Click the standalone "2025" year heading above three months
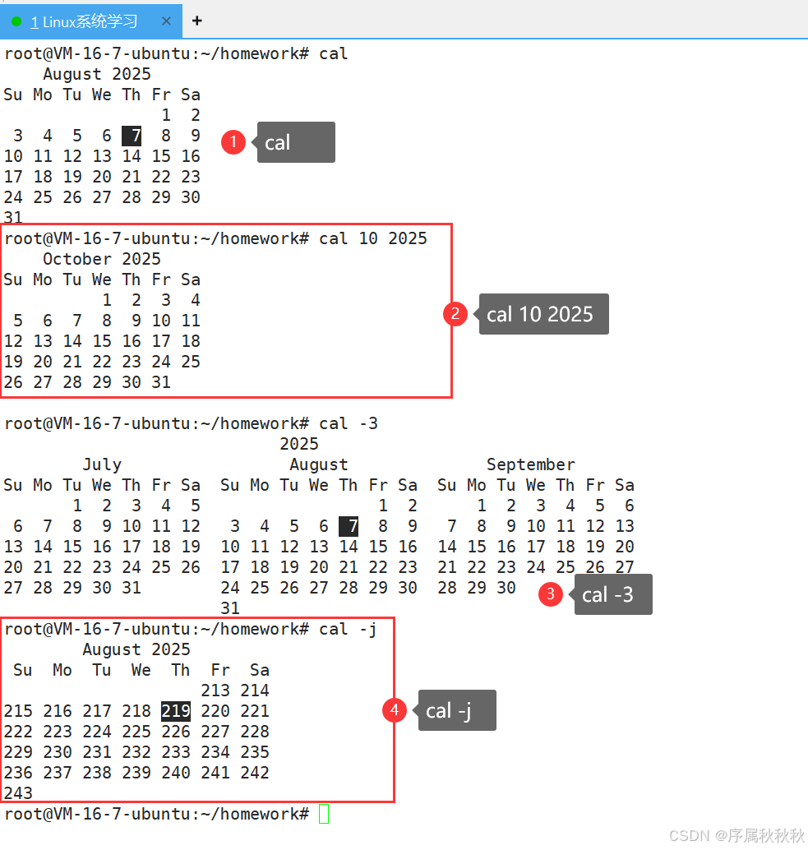Viewport: 808px width, 850px height. (x=299, y=444)
